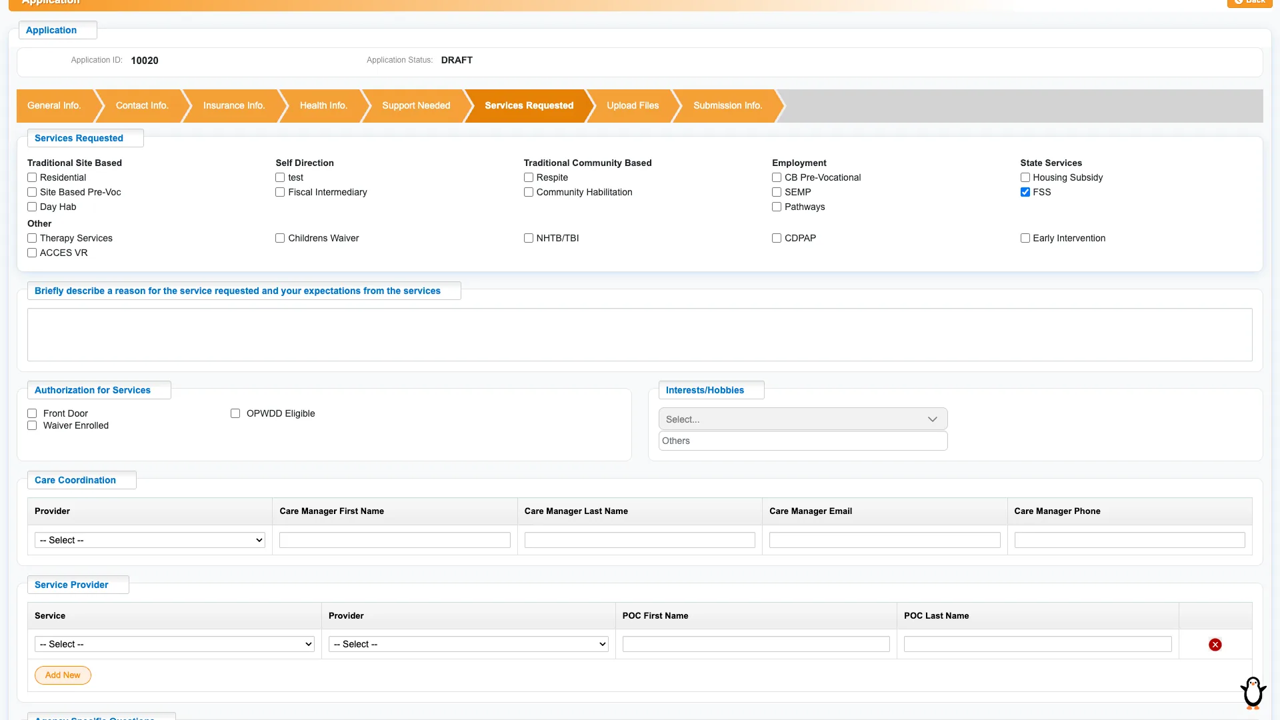Select the Respite checkbox
Image resolution: width=1280 pixels, height=720 pixels.
529,177
